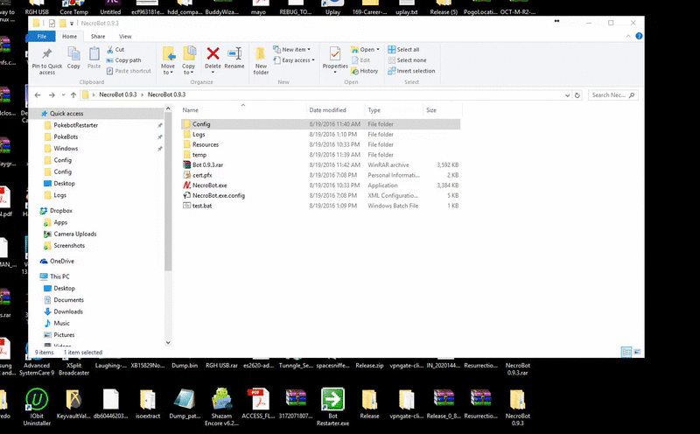Screen dimensions: 700x434
Task: Select the temp folder
Action: 320,155
